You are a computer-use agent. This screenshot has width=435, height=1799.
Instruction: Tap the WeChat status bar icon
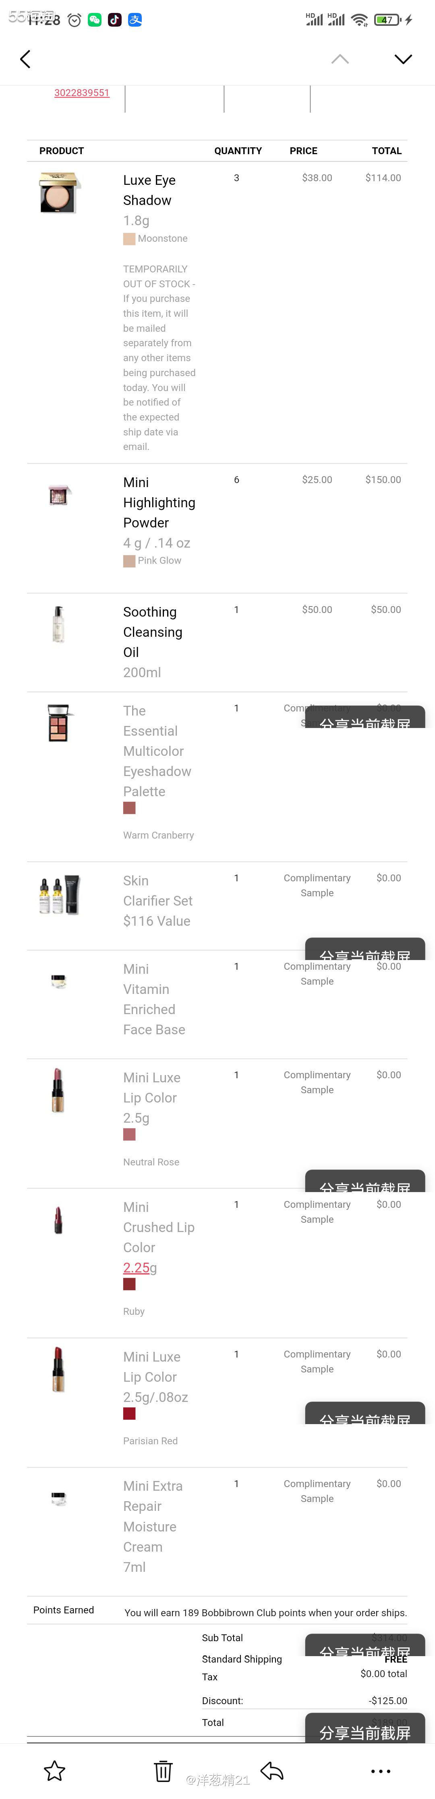coord(95,20)
